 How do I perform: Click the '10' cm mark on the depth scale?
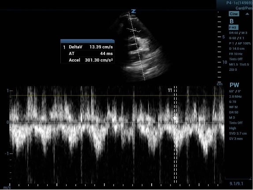(x=225, y=62)
